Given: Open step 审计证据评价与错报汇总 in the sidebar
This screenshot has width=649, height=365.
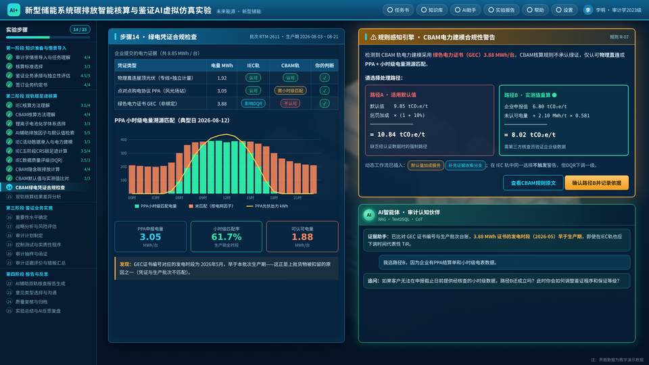Looking at the screenshot, I should pyautogui.click(x=48, y=263).
